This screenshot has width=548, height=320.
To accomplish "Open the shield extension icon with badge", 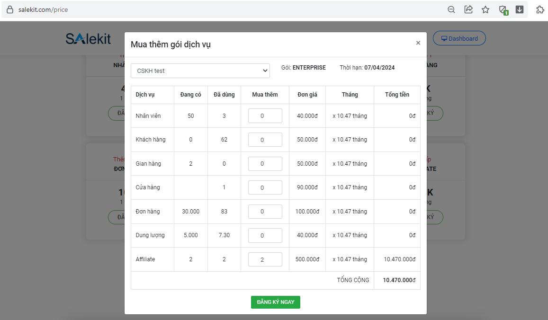I will [x=503, y=9].
